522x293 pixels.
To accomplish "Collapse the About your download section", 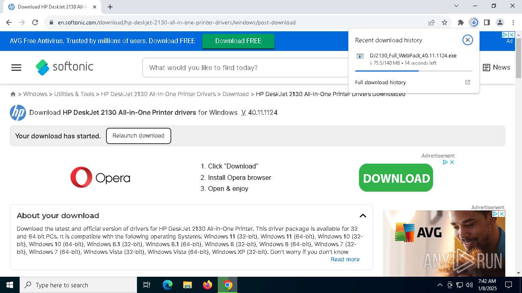I will coord(363,216).
